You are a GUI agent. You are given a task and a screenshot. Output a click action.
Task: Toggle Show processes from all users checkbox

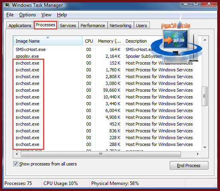(16, 164)
